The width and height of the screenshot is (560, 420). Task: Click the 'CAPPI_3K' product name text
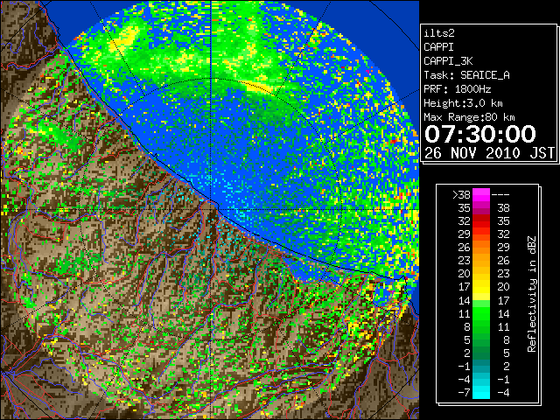[448, 61]
